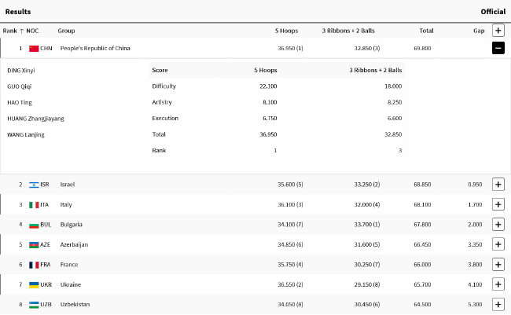Screen dimensions: 511x315
Task: Click the Total column header
Action: 426,31
